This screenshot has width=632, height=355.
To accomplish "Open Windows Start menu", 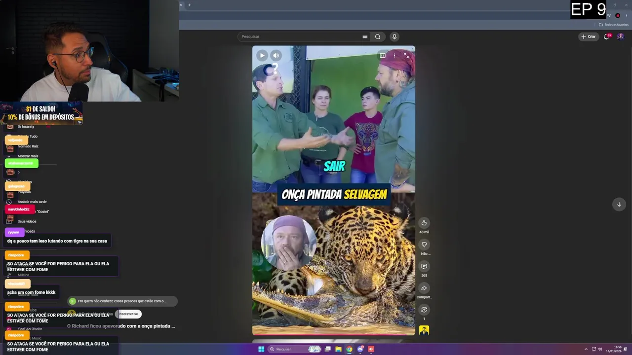I will [261, 349].
